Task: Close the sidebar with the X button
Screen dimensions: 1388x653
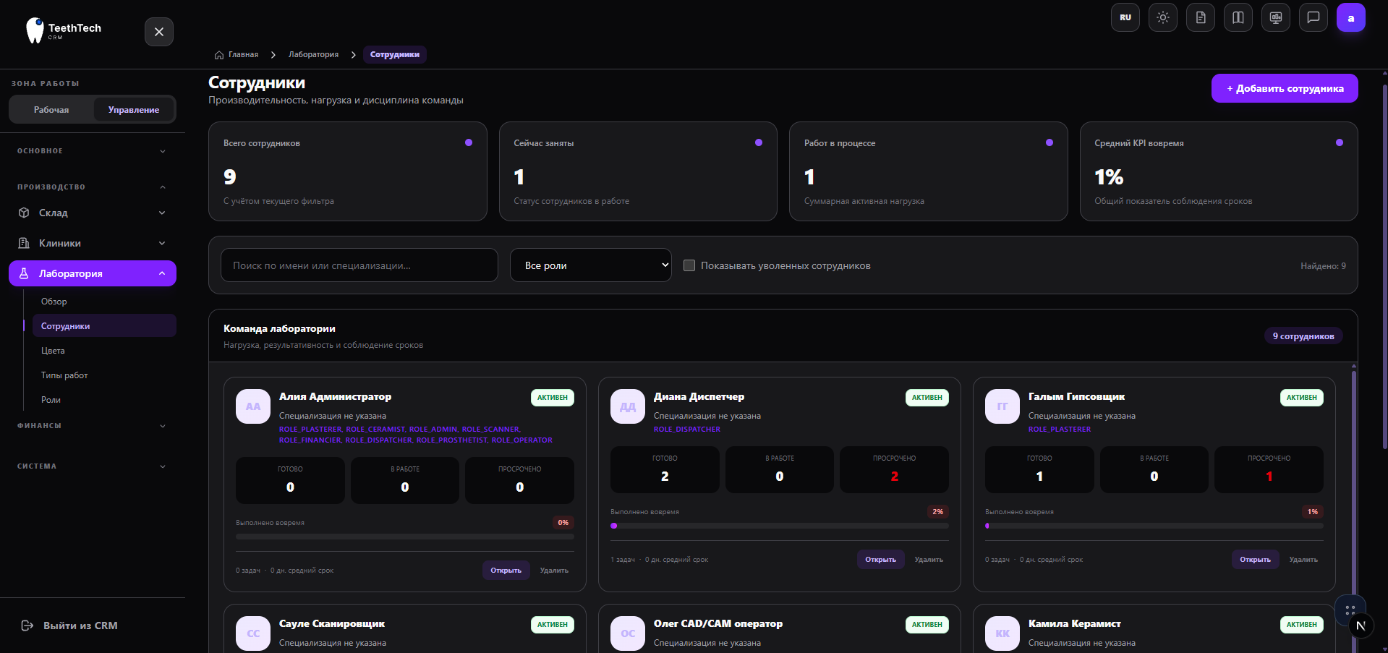Action: (159, 32)
